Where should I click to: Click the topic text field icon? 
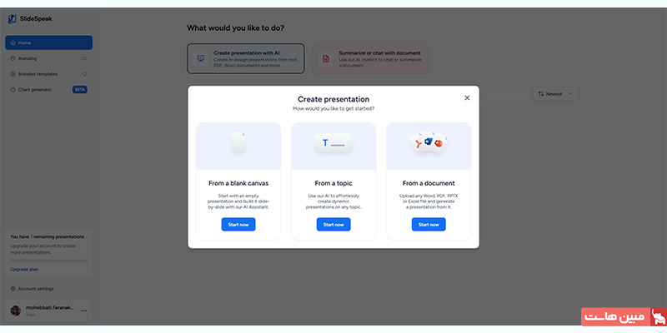pos(333,143)
